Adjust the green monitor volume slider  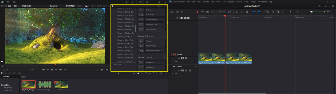[319, 12]
